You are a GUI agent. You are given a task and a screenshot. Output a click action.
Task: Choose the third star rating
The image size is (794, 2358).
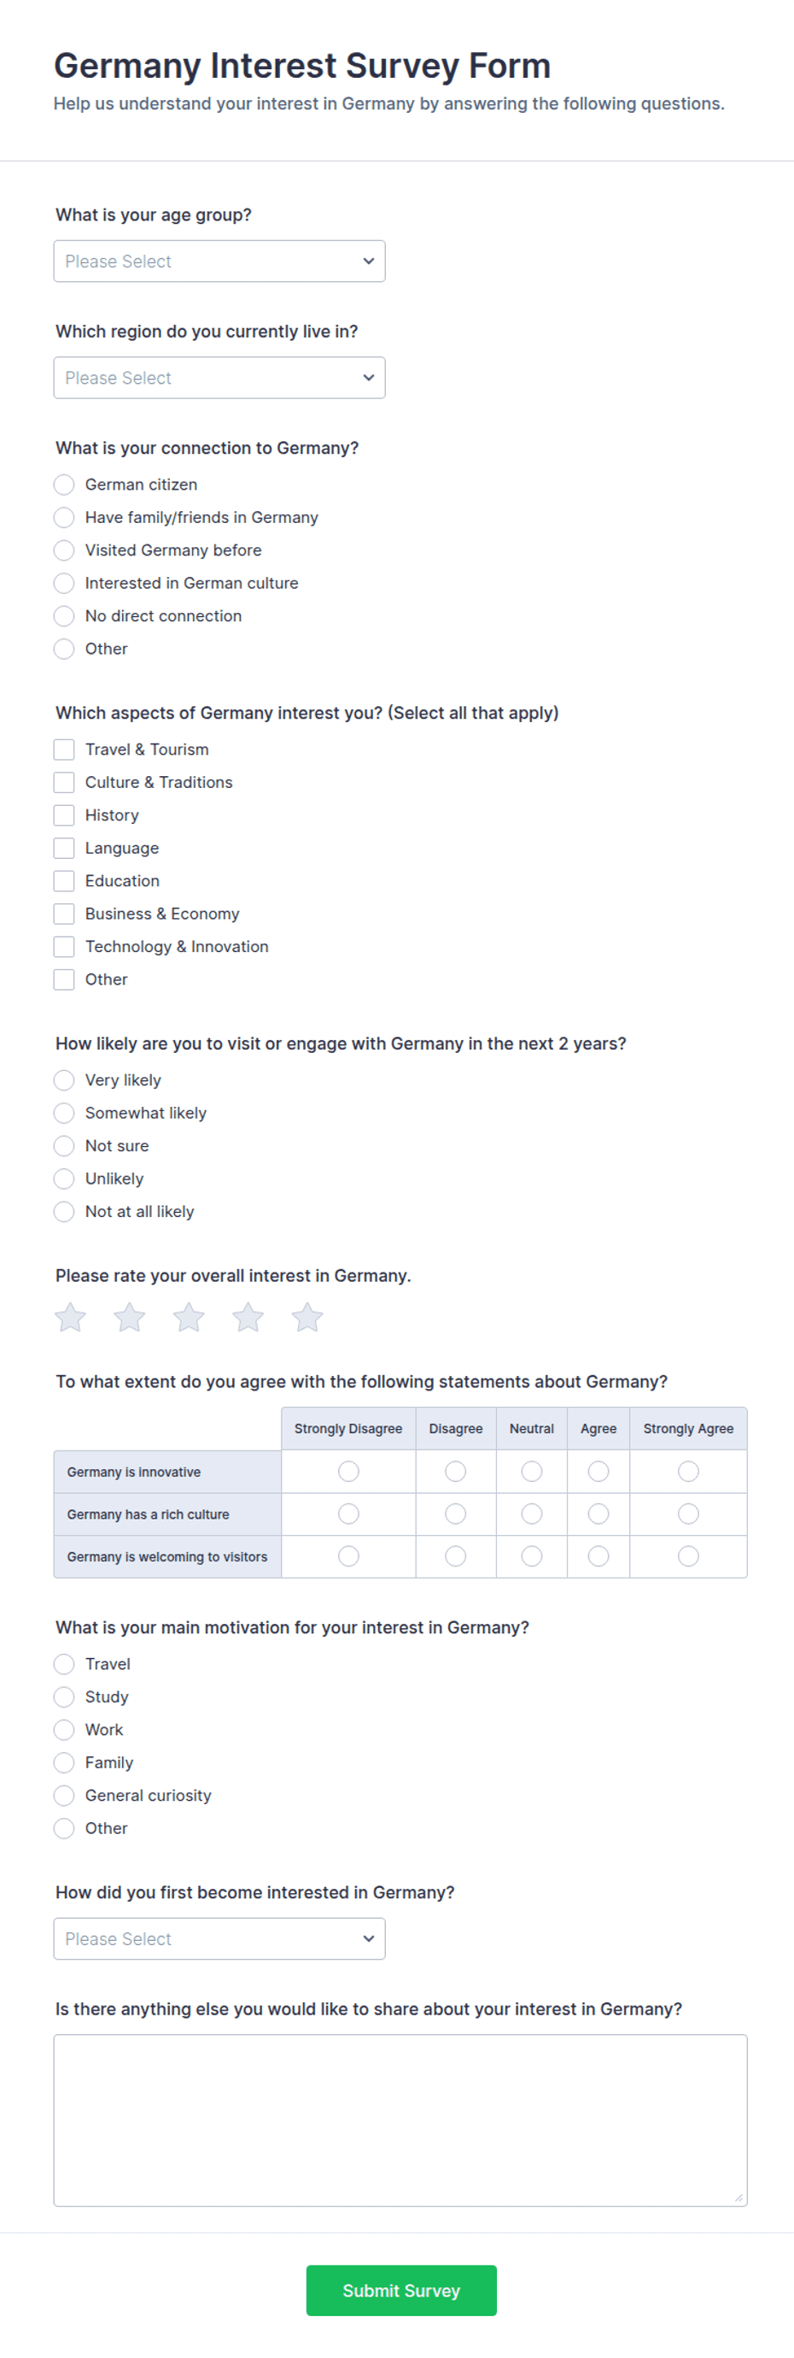190,1317
